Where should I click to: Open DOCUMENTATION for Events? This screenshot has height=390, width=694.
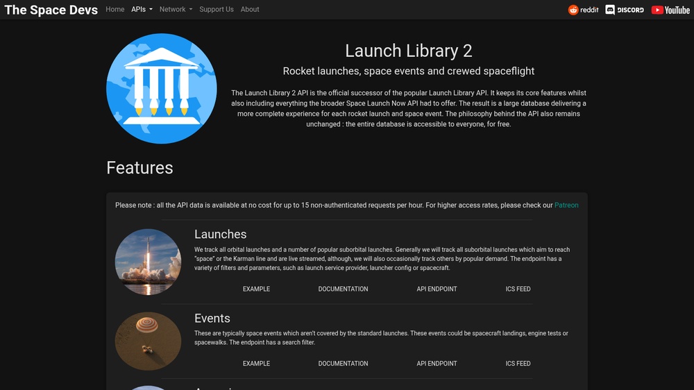(x=343, y=364)
